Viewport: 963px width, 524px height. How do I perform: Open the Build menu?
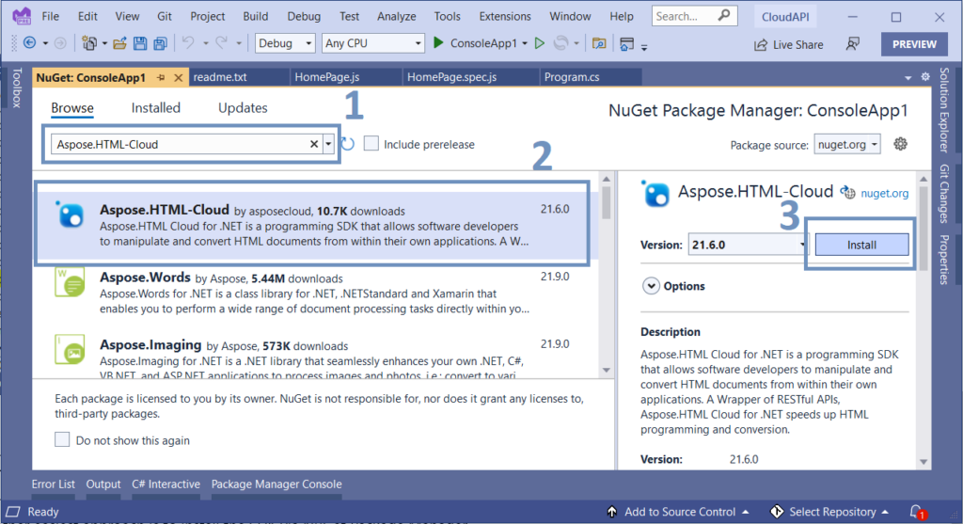coord(256,16)
